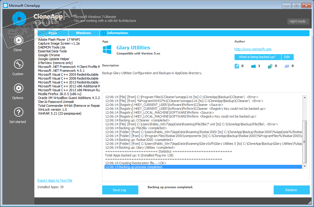Select Capture Image Screen v1.2a
The width and height of the screenshot is (314, 207).
[59, 43]
